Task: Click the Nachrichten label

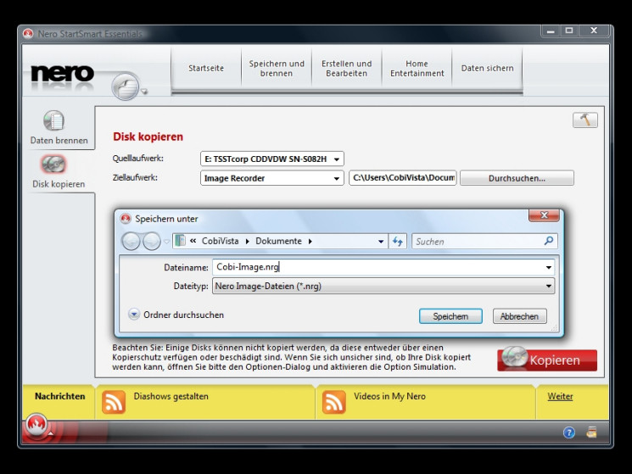Action: tap(59, 396)
